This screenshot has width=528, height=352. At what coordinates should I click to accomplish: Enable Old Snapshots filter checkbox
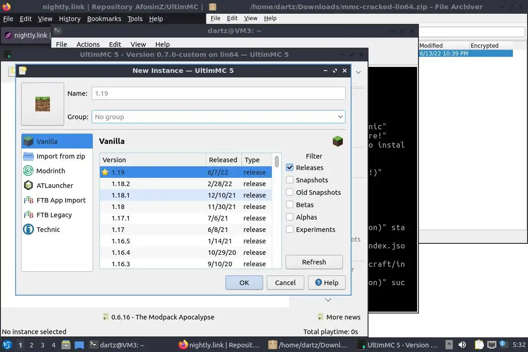pos(290,192)
